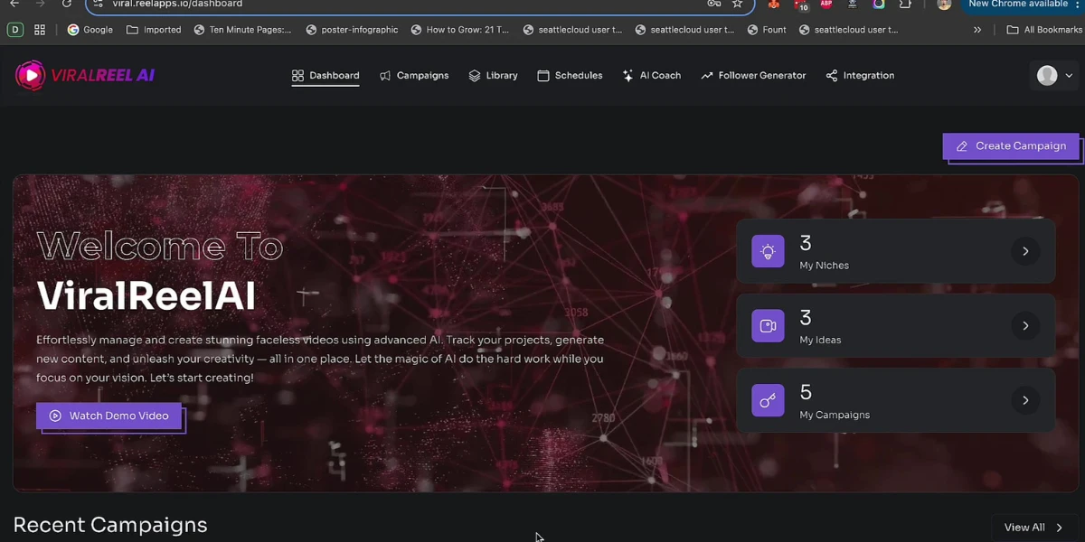The height and width of the screenshot is (542, 1085).
Task: Open the Chrome extensions puzzle icon
Action: 905,4
